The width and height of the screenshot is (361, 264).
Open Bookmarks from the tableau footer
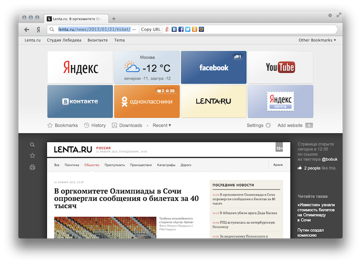[63, 125]
